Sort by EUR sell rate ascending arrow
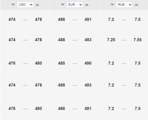148x120 pixels. tap(87, 5)
